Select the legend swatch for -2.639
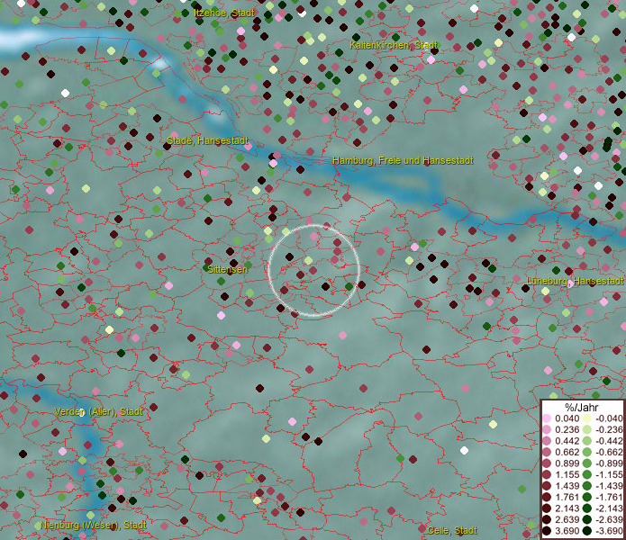This screenshot has width=626, height=540. pos(587,519)
